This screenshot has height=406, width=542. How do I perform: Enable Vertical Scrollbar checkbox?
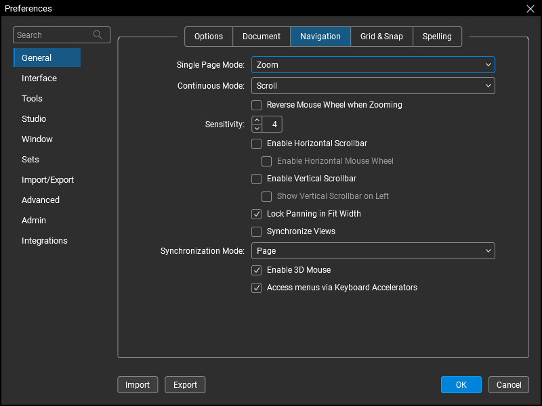257,179
